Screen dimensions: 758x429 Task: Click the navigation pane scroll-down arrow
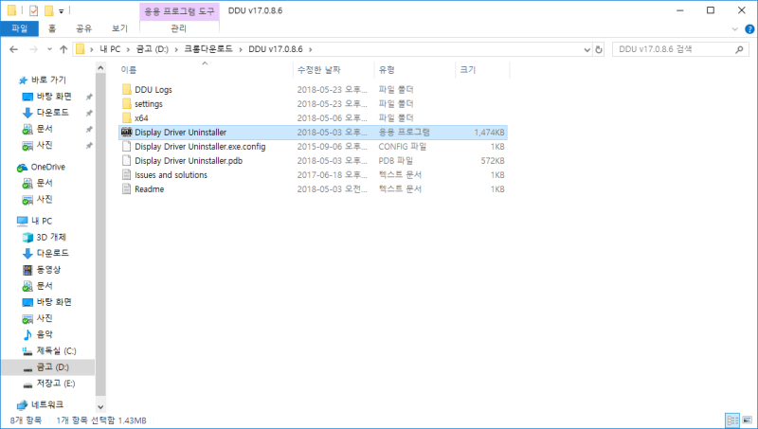point(100,407)
